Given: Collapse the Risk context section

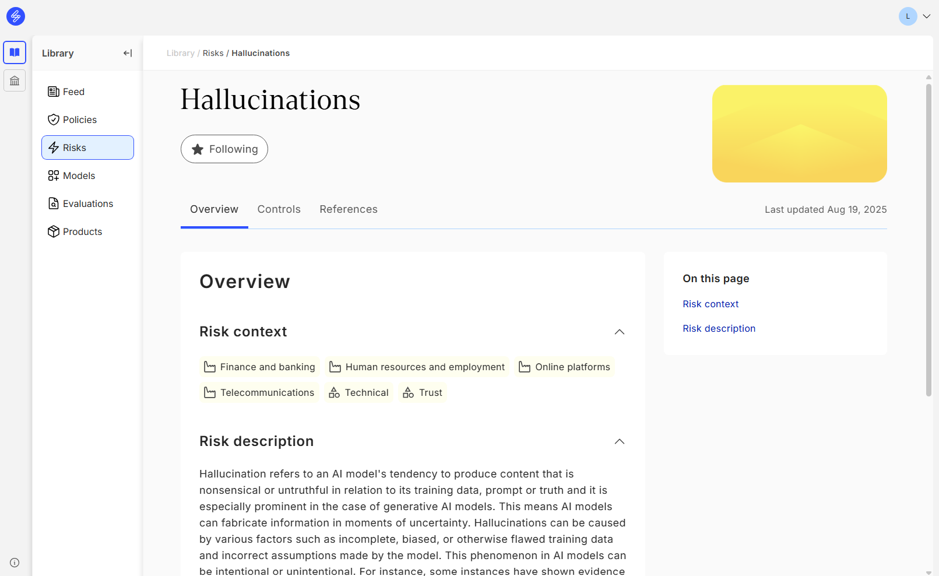Looking at the screenshot, I should tap(619, 332).
